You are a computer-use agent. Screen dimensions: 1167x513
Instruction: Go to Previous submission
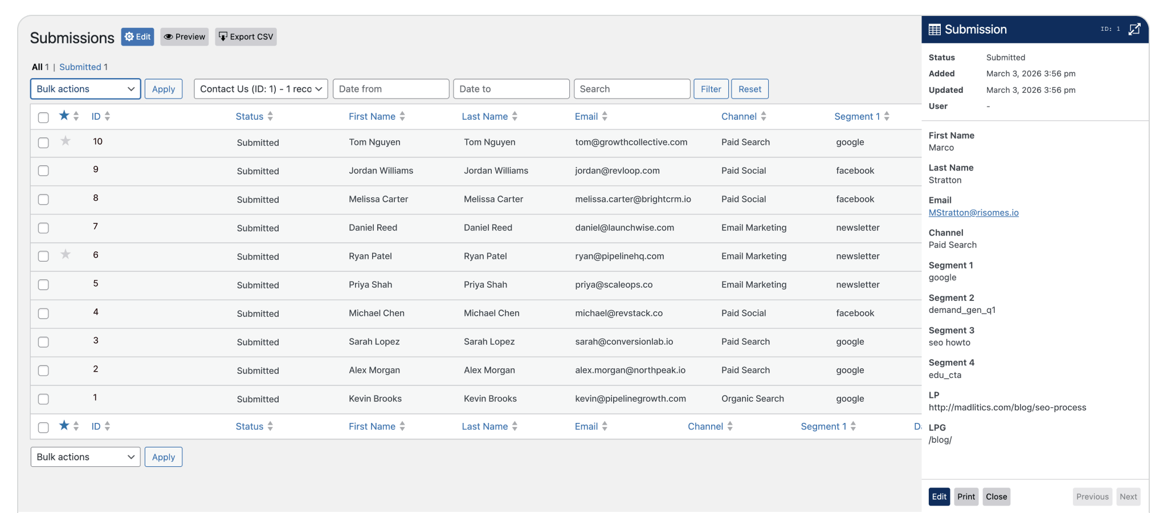pyautogui.click(x=1092, y=496)
